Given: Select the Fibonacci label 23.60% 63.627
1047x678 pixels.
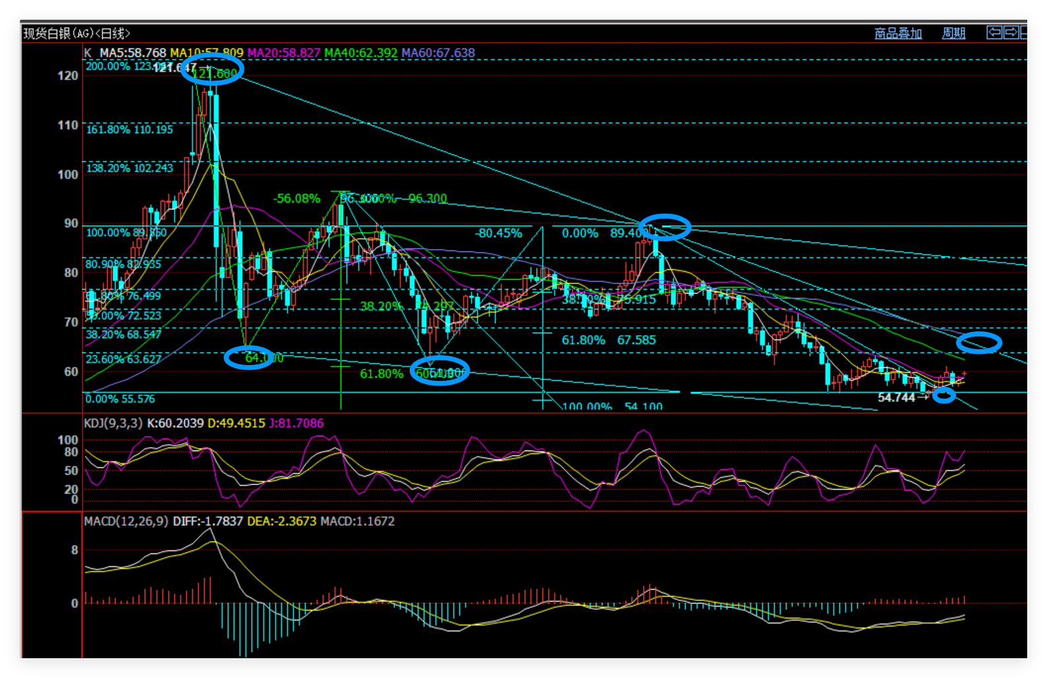Looking at the screenshot, I should [123, 359].
